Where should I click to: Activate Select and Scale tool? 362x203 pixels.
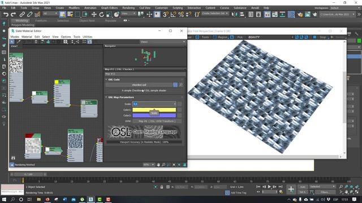[x=109, y=15]
